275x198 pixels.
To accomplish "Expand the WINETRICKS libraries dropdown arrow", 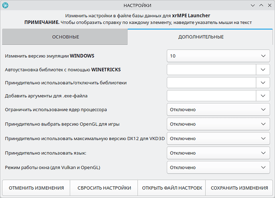I will pos(263,69).
